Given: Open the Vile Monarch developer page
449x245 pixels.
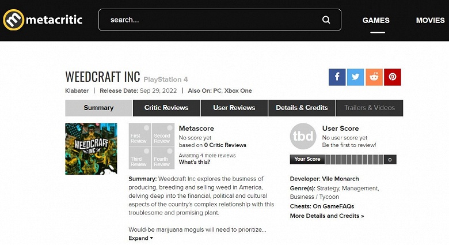Looking at the screenshot, I should click(x=340, y=179).
